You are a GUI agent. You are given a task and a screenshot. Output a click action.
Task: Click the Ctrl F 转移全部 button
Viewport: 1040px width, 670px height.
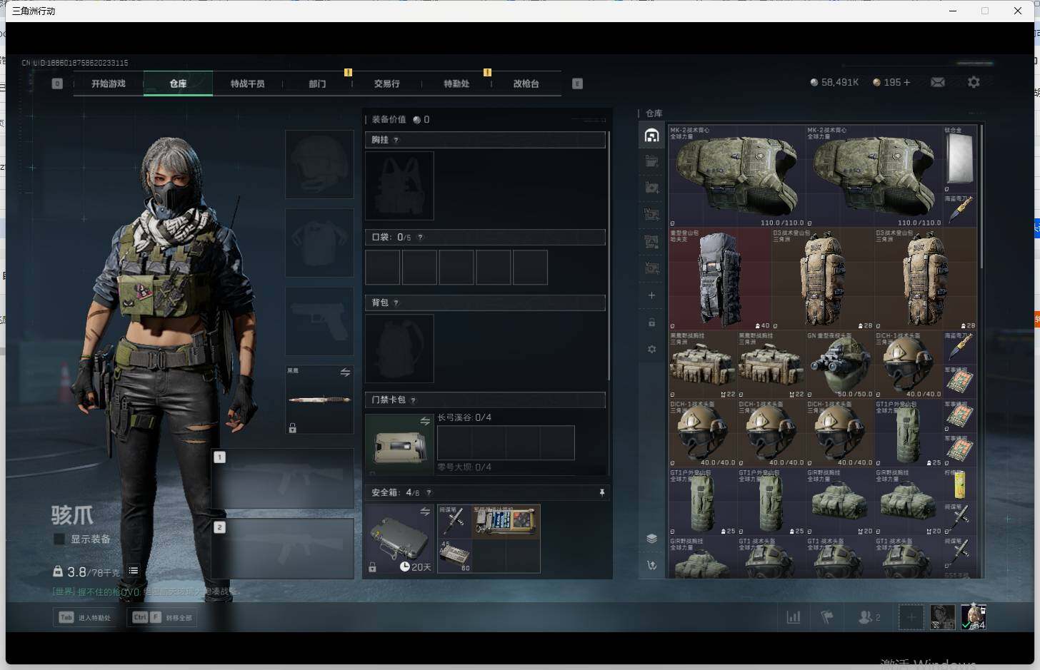[x=163, y=617]
